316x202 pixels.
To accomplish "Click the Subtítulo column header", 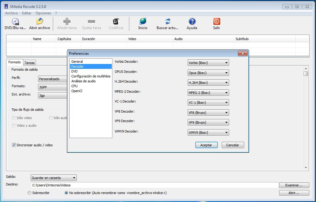I will click(265, 39).
